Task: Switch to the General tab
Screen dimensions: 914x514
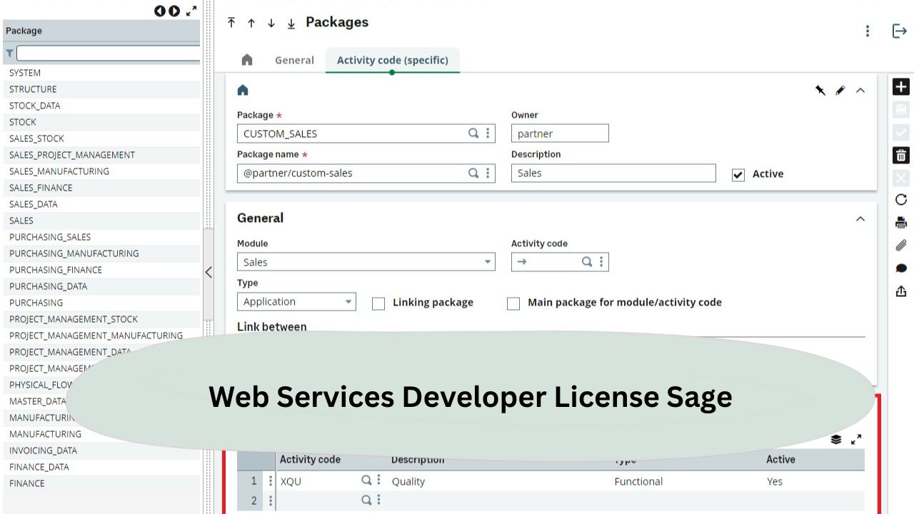Action: (x=294, y=60)
